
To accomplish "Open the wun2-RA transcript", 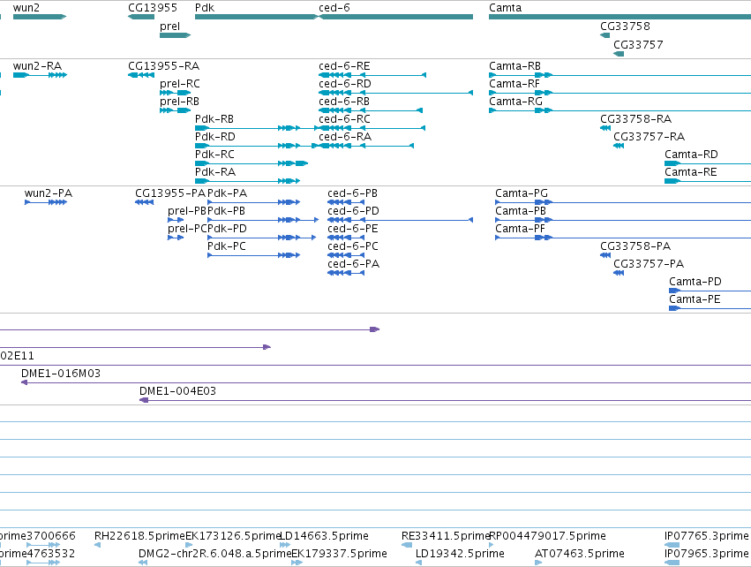I will (40, 75).
